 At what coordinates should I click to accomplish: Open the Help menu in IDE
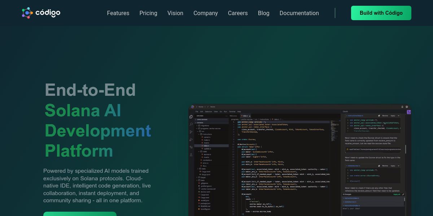[239, 112]
